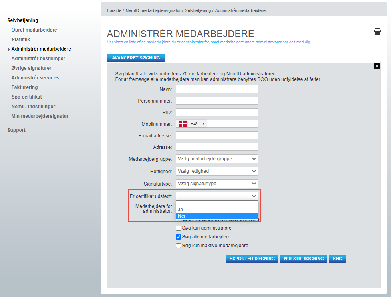The width and height of the screenshot is (391, 297).
Task: Tick the 'Søg kun administratorer' checkbox
Action: click(x=178, y=228)
